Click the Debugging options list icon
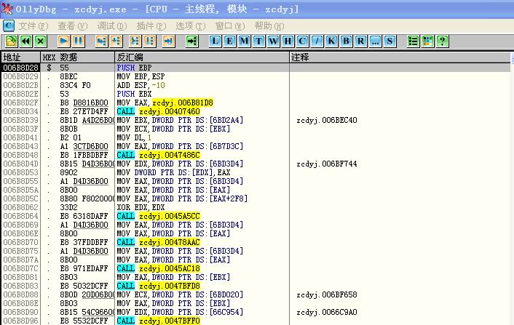This screenshot has width=514, height=325. [x=413, y=41]
